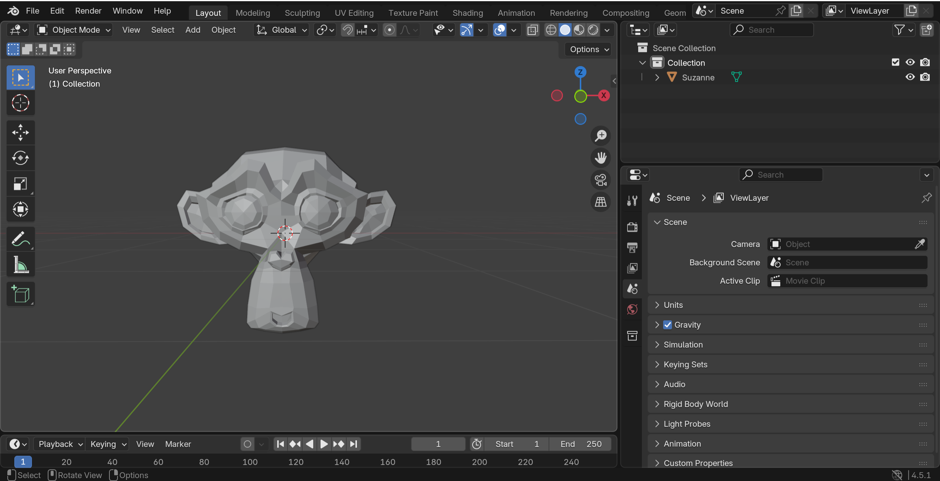Open the Marker menu in timeline

[x=178, y=444]
